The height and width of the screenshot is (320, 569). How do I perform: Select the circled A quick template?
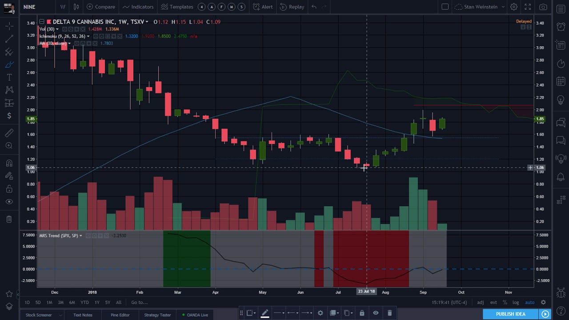coord(212,7)
